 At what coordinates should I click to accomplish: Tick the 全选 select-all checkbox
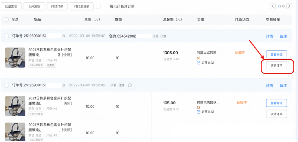click(6, 20)
